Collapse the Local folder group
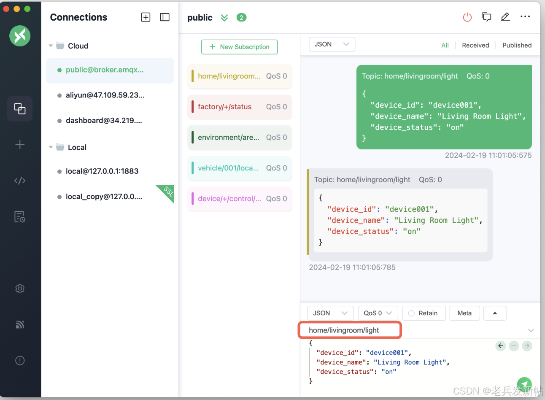The width and height of the screenshot is (545, 400). point(51,147)
